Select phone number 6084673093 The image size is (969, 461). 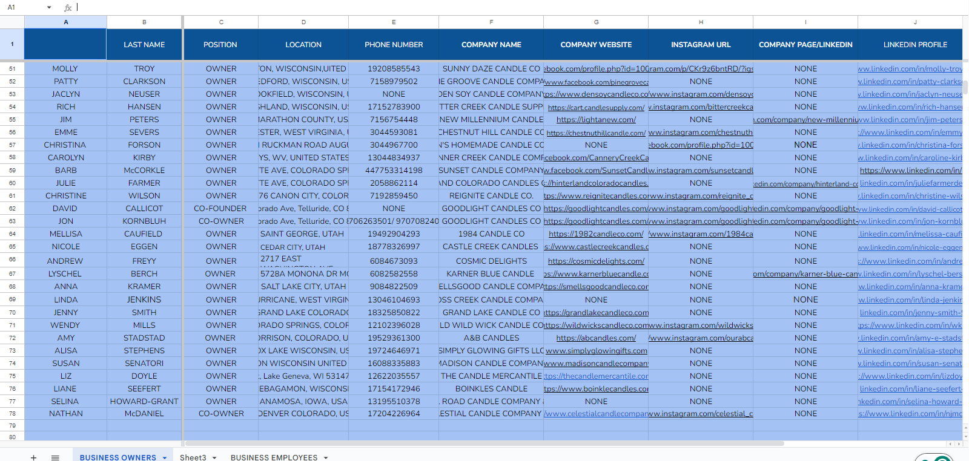click(394, 261)
